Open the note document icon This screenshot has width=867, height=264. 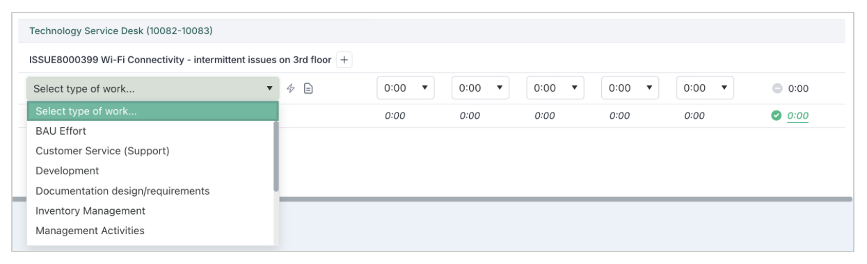click(308, 89)
